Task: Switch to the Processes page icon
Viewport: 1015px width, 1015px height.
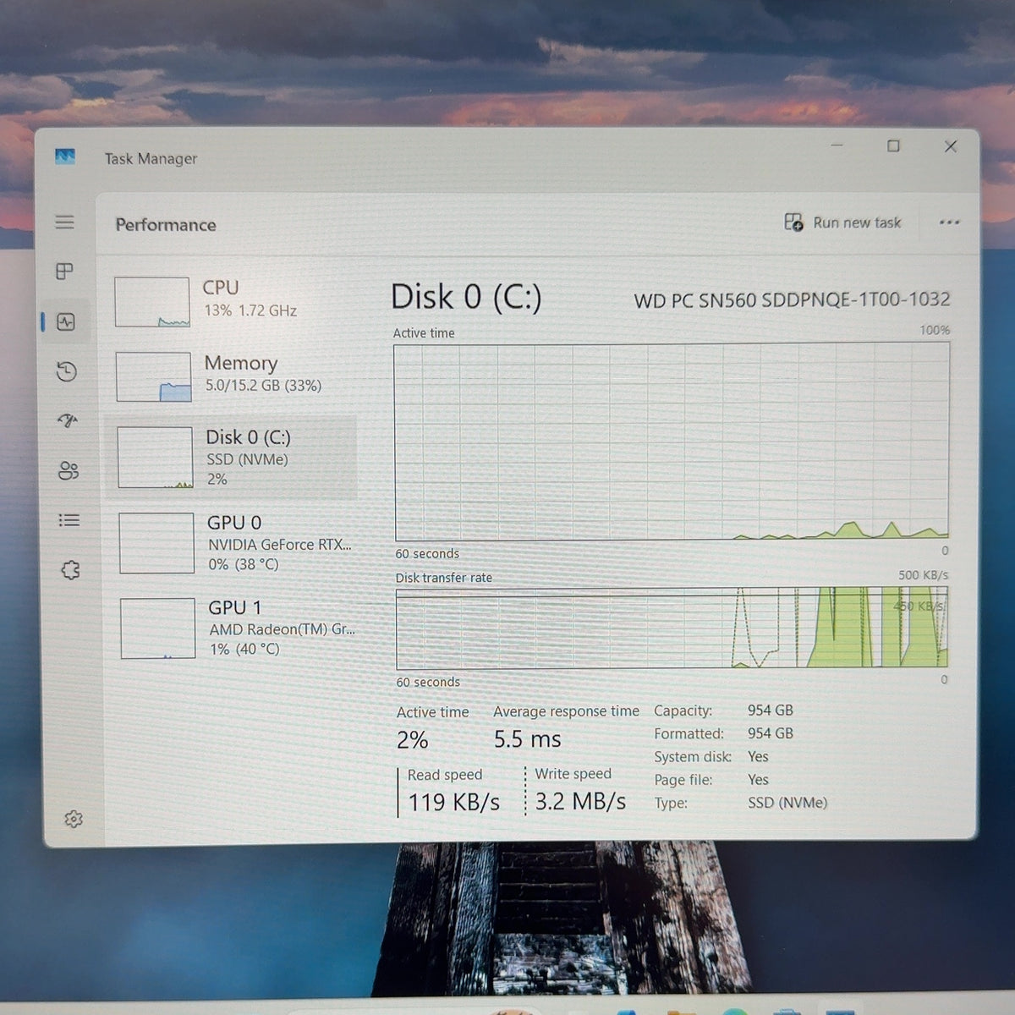Action: point(65,272)
